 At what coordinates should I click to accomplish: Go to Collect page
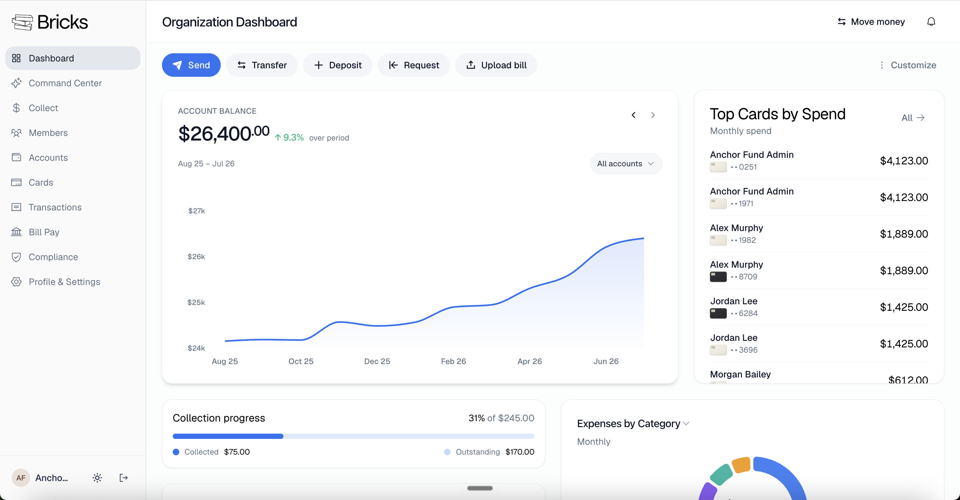73,108
